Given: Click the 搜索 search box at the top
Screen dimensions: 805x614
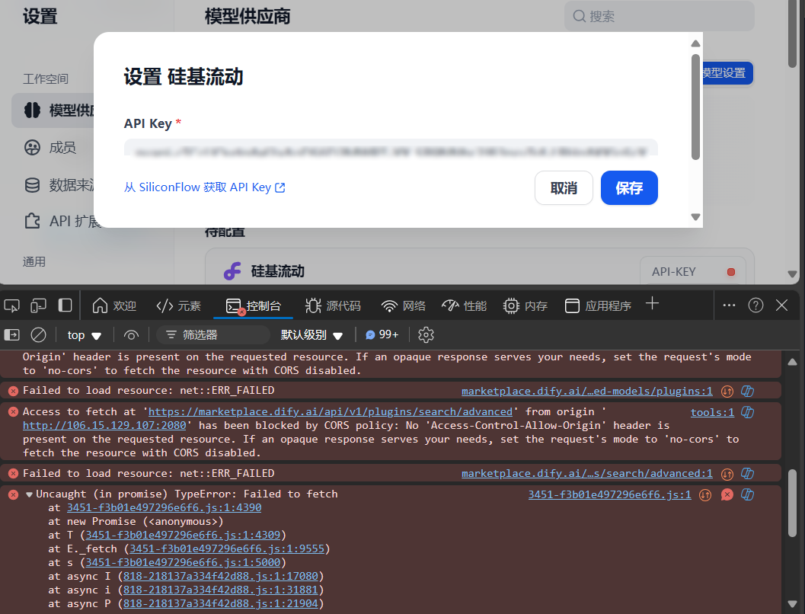Looking at the screenshot, I should pos(660,17).
